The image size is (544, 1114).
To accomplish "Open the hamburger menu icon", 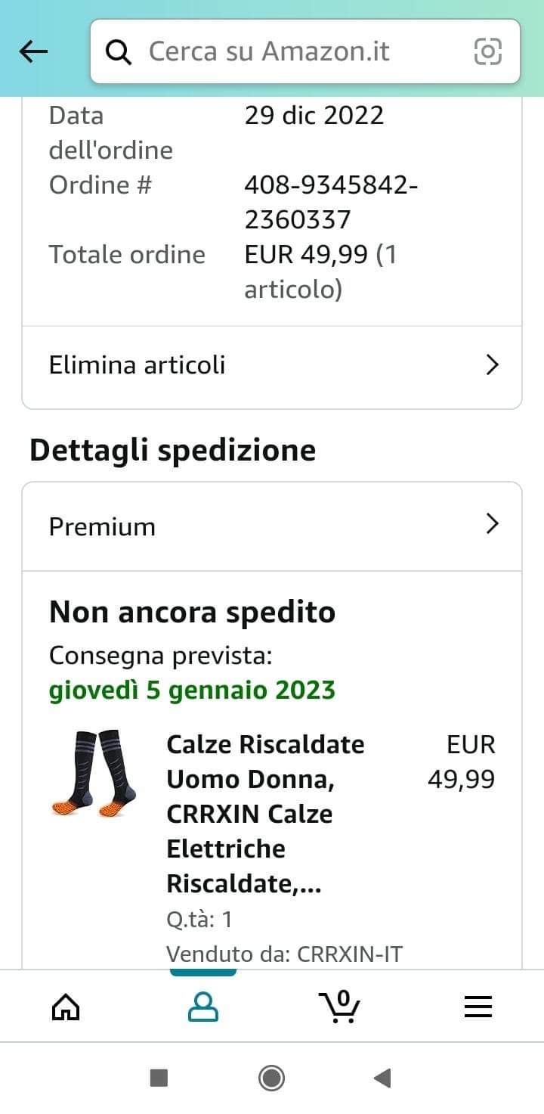I will pyautogui.click(x=478, y=1007).
